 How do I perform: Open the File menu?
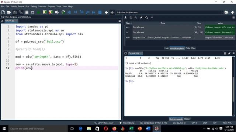click(x=3, y=7)
